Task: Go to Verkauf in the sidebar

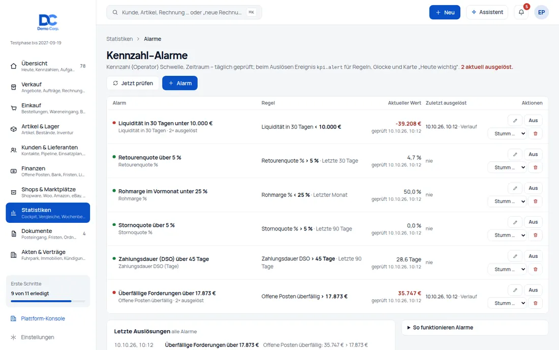Action: (48, 87)
